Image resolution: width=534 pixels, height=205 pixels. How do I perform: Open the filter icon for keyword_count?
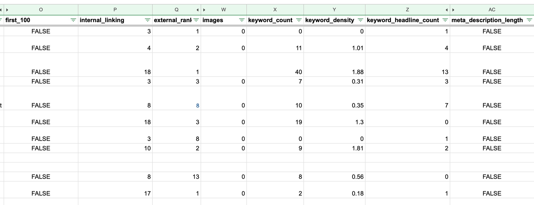[x=299, y=20]
